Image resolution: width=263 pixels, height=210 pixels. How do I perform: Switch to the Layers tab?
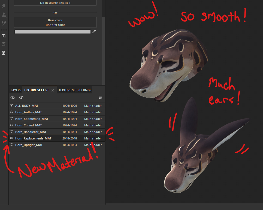point(16,90)
